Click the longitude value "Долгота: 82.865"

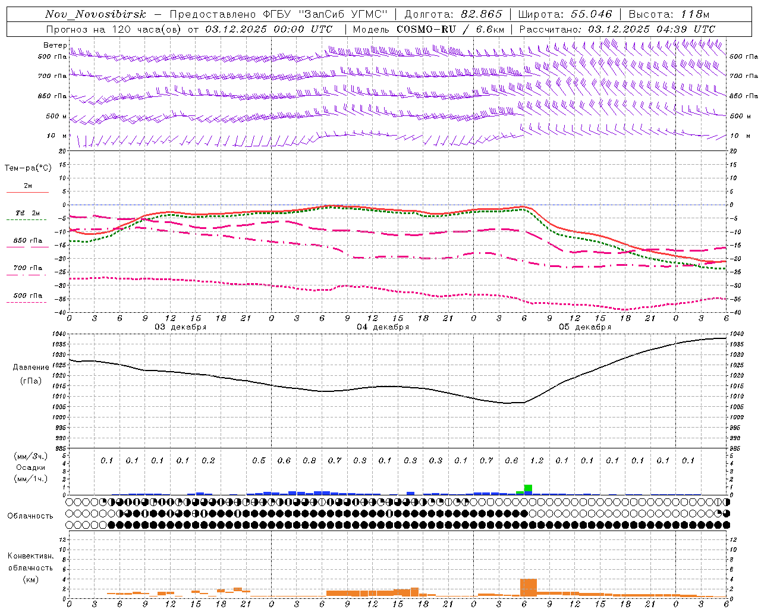[453, 14]
